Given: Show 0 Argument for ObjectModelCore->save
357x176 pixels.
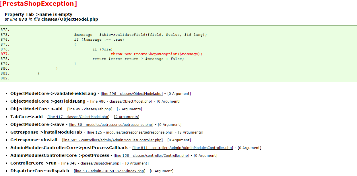Looking at the screenshot, I should tap(170, 125).
